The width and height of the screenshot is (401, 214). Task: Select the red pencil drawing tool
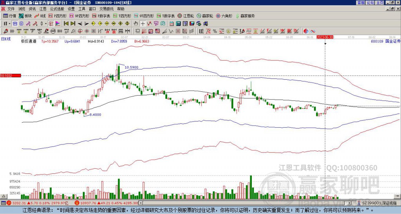[5, 31]
